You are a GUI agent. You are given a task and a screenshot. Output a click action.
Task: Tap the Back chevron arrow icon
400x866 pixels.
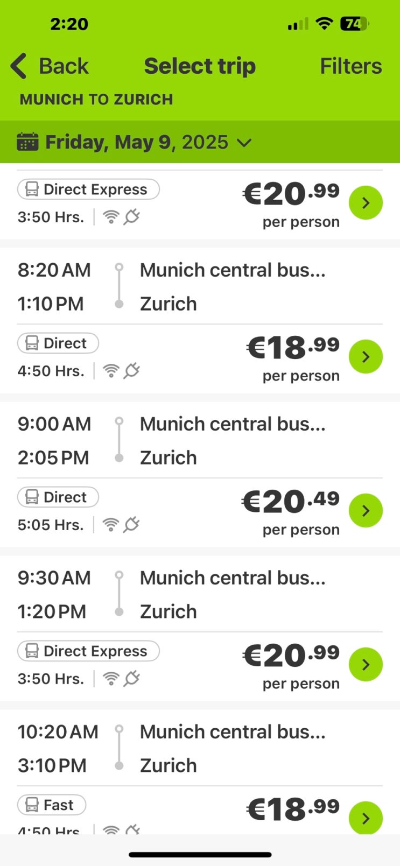point(18,66)
